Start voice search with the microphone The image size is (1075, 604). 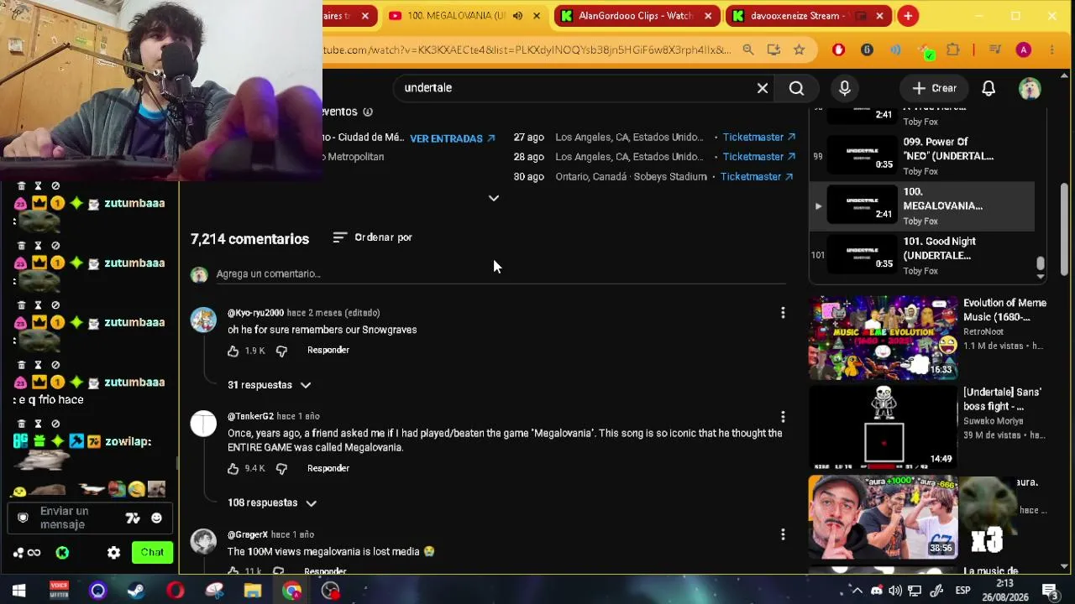point(845,88)
